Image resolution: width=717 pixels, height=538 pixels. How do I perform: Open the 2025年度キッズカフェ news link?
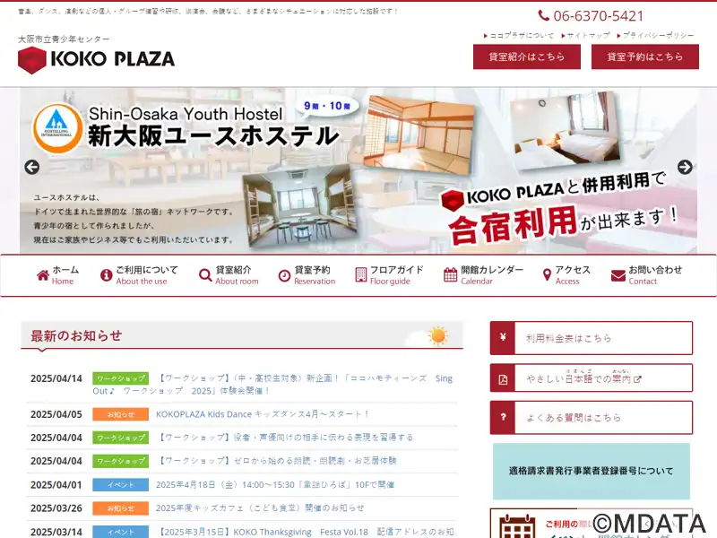click(260, 508)
